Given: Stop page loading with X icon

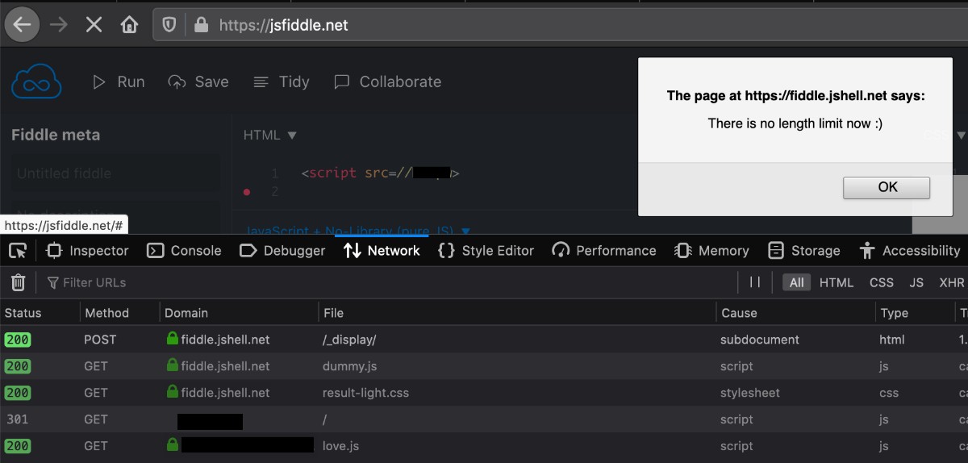Looking at the screenshot, I should tap(94, 25).
